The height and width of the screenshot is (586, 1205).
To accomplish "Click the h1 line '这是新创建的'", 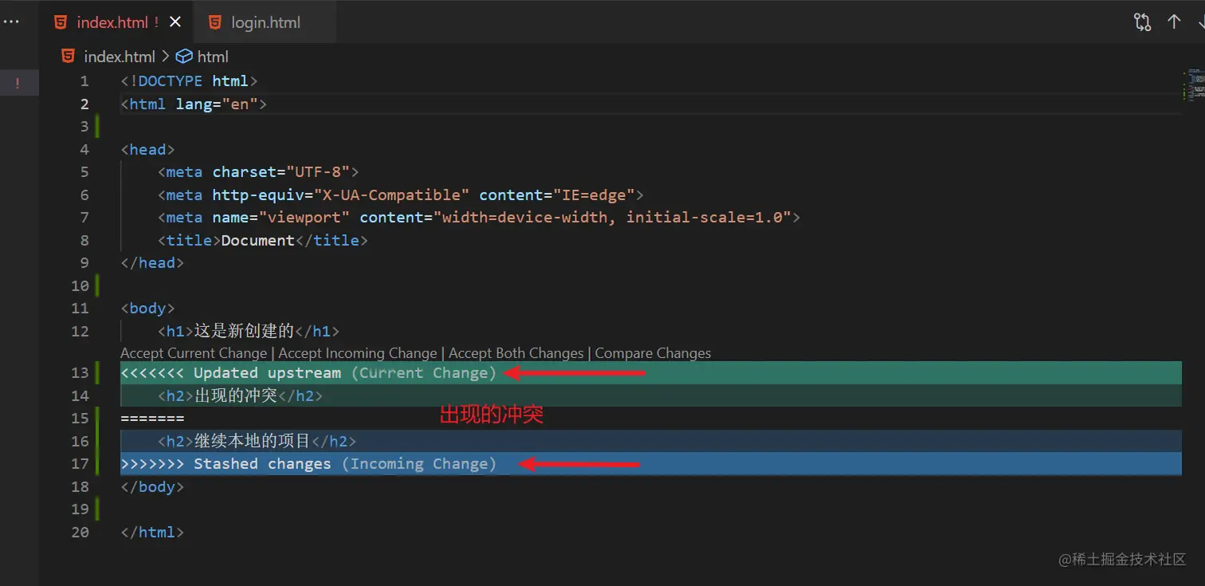I will point(248,331).
